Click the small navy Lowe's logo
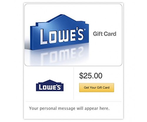Screen dimensions: 147x122 point(50,85)
